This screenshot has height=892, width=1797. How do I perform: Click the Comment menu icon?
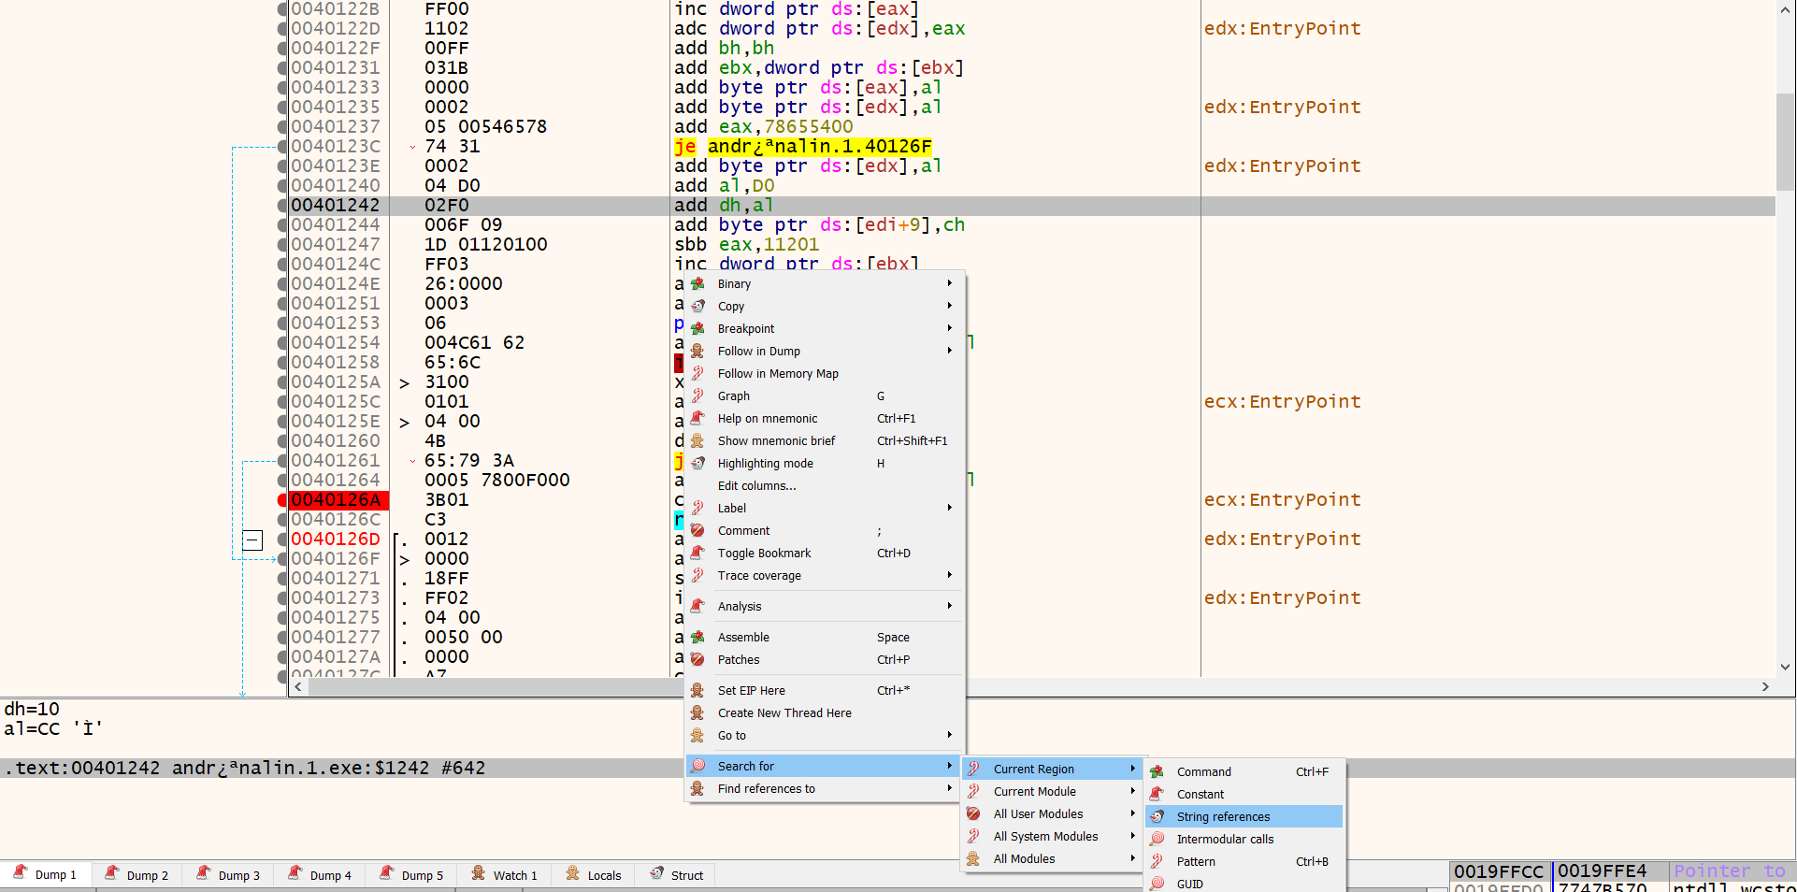pyautogui.click(x=697, y=530)
